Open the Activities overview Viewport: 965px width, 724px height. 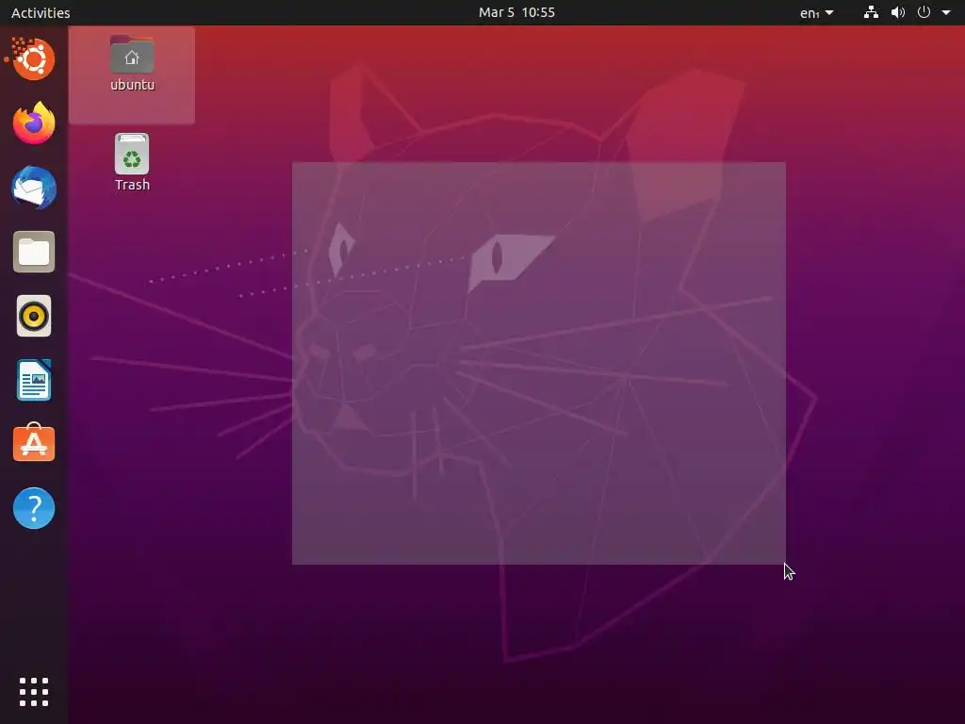pyautogui.click(x=41, y=12)
